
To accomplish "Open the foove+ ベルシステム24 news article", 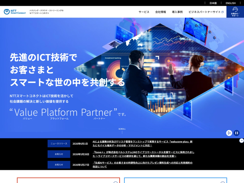I will pos(143,154).
